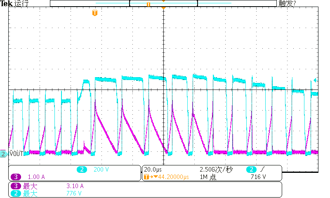Screen dimensions: 330x198
Task: Click the channel 2 badge beside 200 V
Action: click(82, 170)
